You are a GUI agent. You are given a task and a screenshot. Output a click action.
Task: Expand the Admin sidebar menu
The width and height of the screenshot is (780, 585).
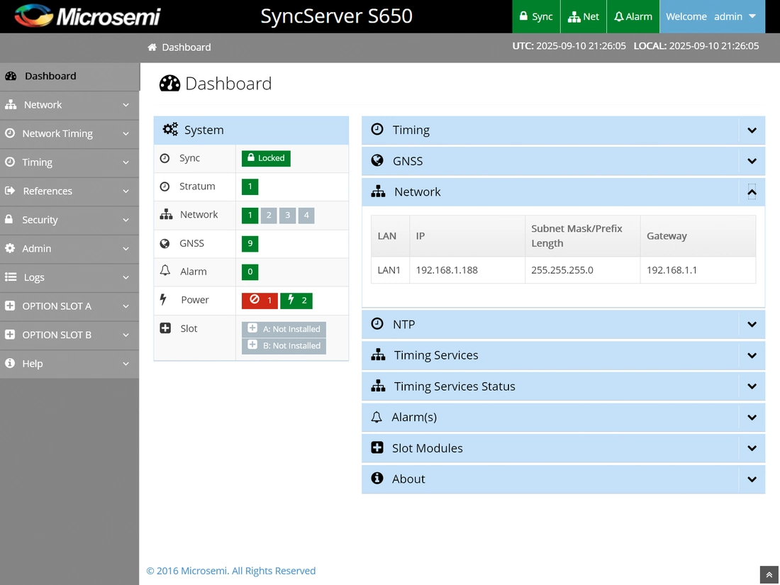point(69,249)
